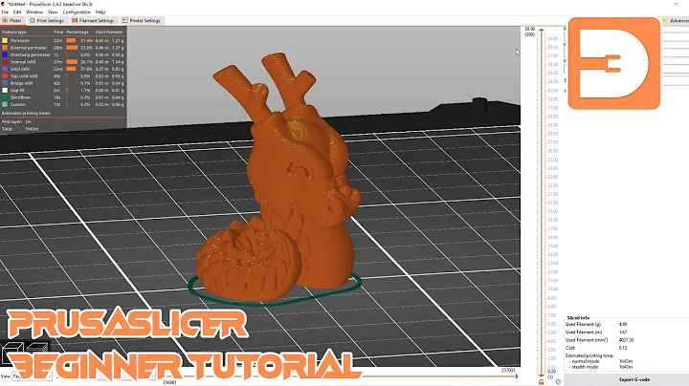This screenshot has width=689, height=386.
Task: Click the Used Filament (mm³) value
Action: point(626,340)
